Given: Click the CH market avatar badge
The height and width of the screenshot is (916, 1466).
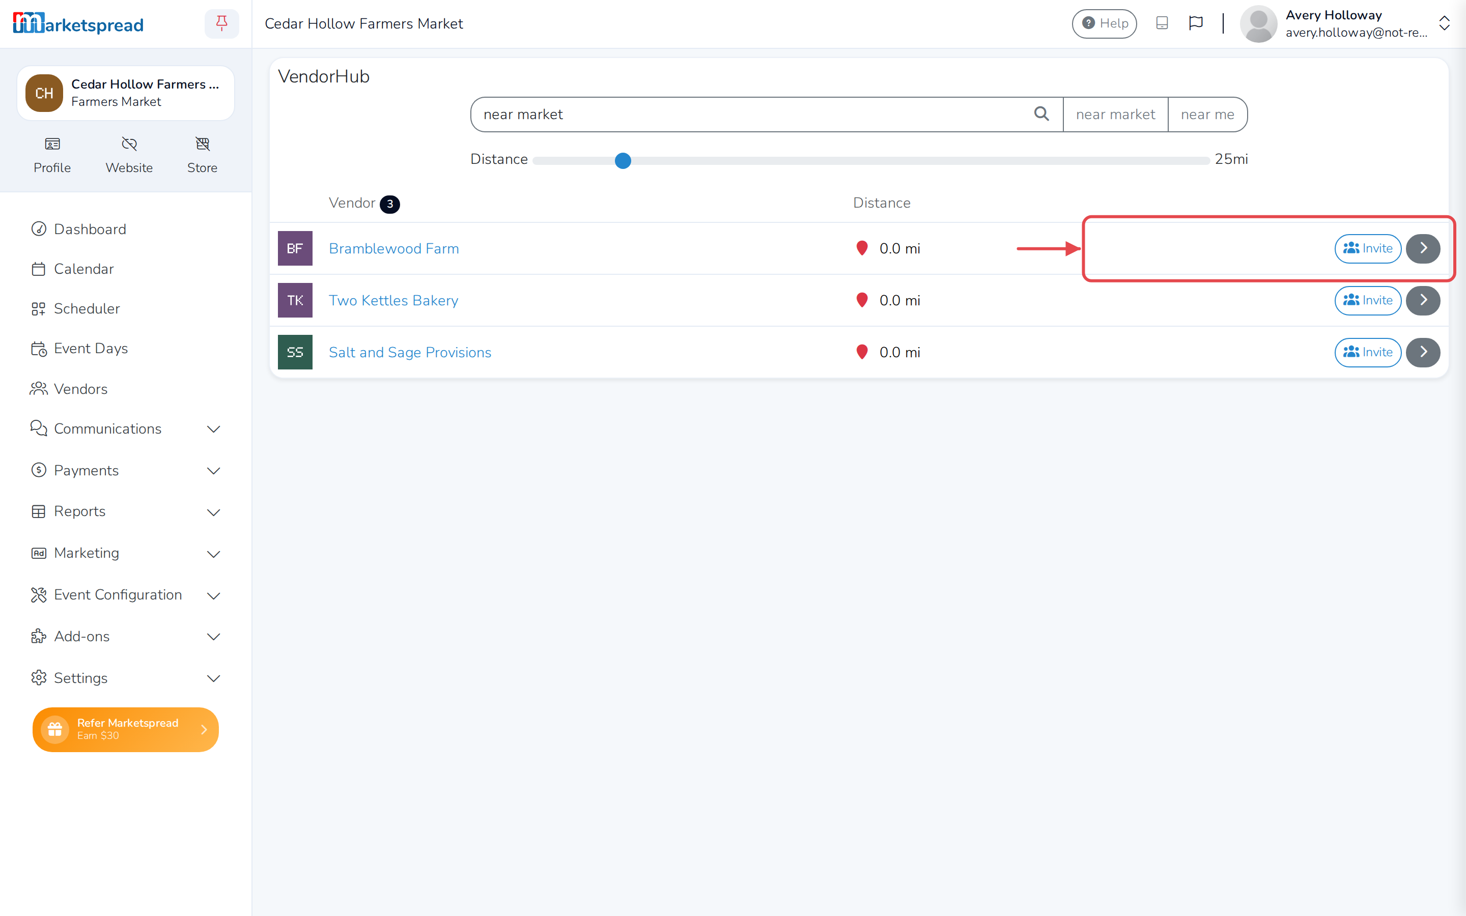Looking at the screenshot, I should coord(44,93).
